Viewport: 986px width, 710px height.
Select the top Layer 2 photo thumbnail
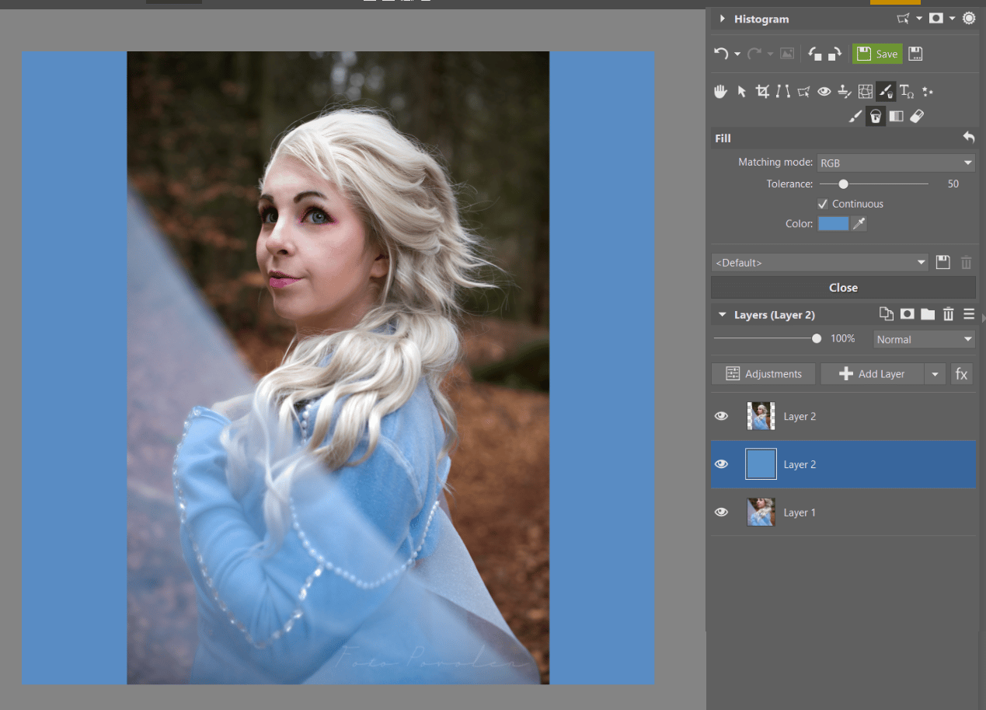761,416
